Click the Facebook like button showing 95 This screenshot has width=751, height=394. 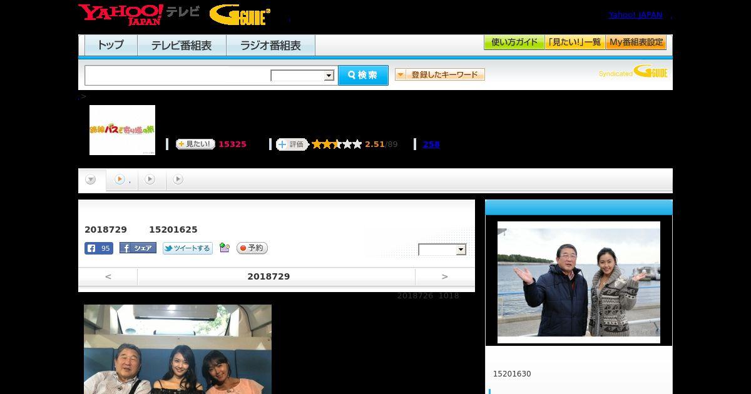pyautogui.click(x=99, y=248)
